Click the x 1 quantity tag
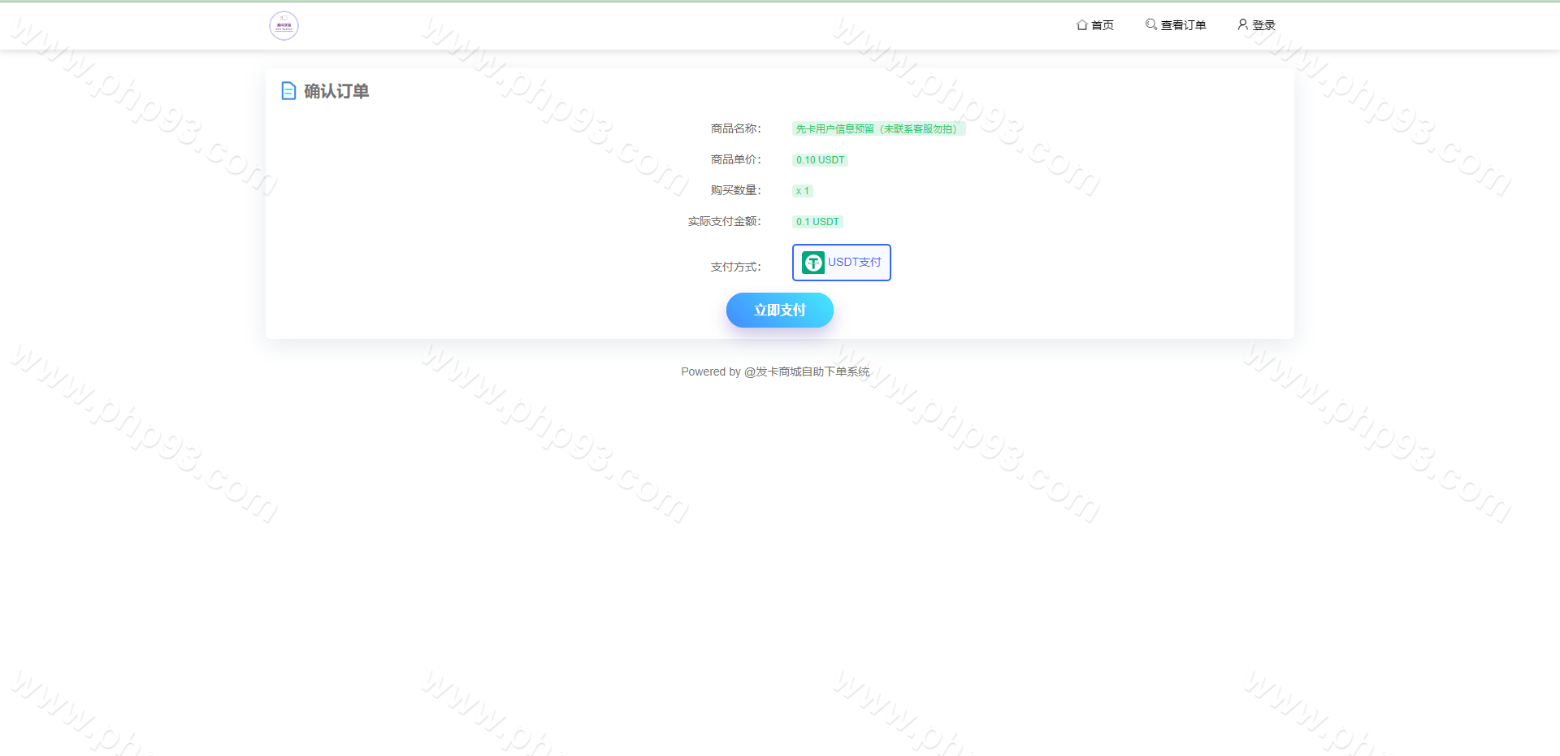The width and height of the screenshot is (1560, 756). point(802,191)
